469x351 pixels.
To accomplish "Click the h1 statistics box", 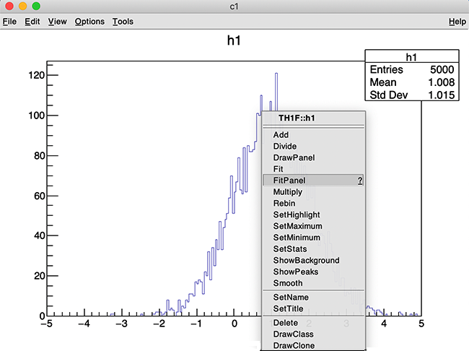I will [412, 75].
